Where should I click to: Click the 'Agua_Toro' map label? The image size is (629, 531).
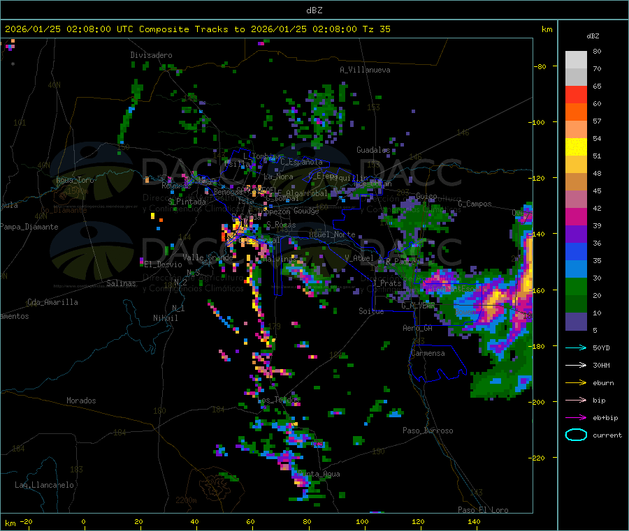[75, 180]
